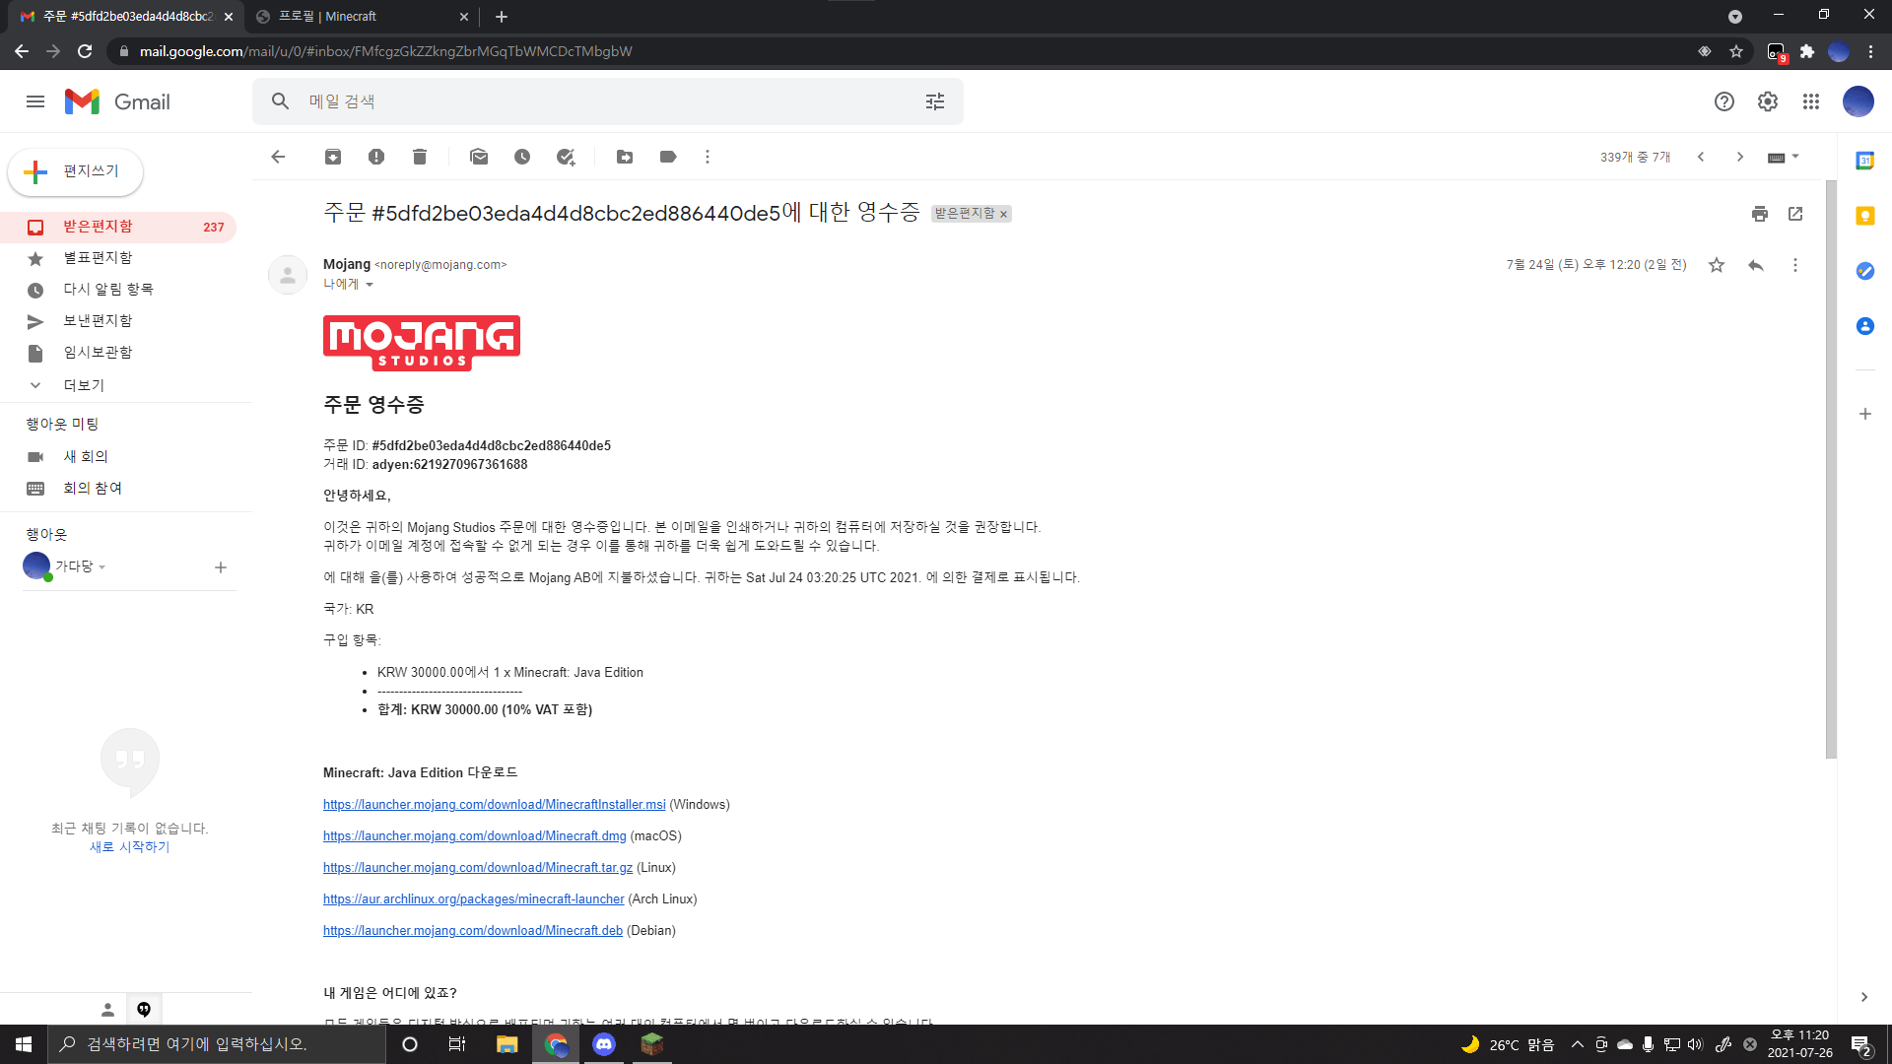Image resolution: width=1892 pixels, height=1064 pixels.
Task: Report spam using the exclamation icon
Action: [376, 157]
